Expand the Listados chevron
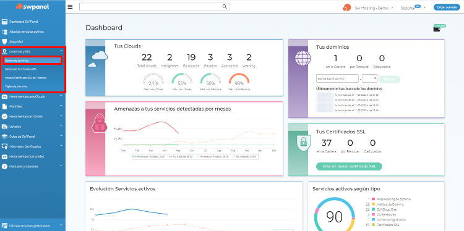 tap(61, 126)
